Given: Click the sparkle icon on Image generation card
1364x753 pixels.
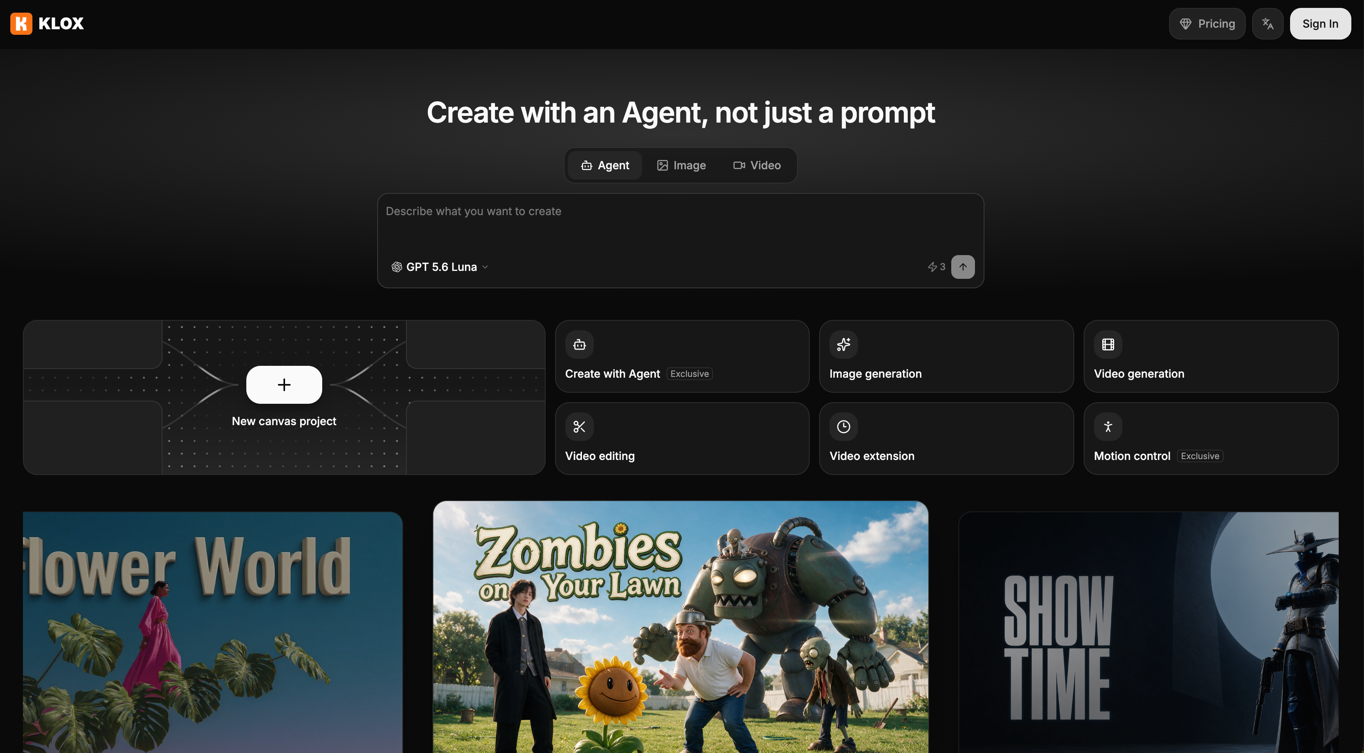Looking at the screenshot, I should pos(843,345).
